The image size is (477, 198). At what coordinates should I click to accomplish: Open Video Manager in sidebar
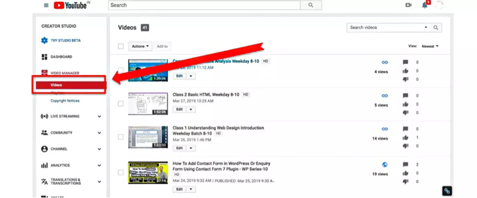pos(65,73)
